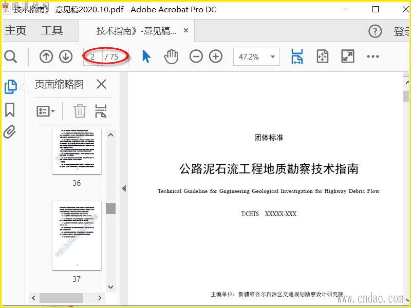Image resolution: width=411 pixels, height=308 pixels.
Task: Zoom in with the plus button
Action: click(216, 56)
